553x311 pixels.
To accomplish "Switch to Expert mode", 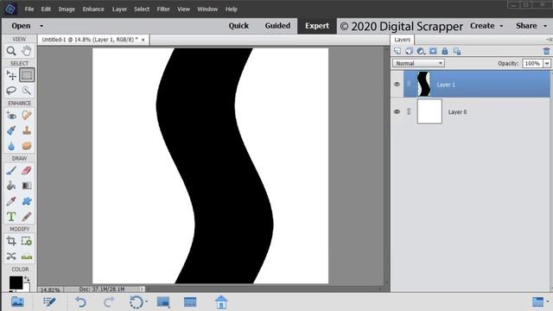I will pos(317,26).
